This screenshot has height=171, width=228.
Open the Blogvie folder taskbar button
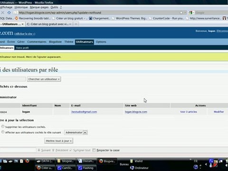[66, 161]
